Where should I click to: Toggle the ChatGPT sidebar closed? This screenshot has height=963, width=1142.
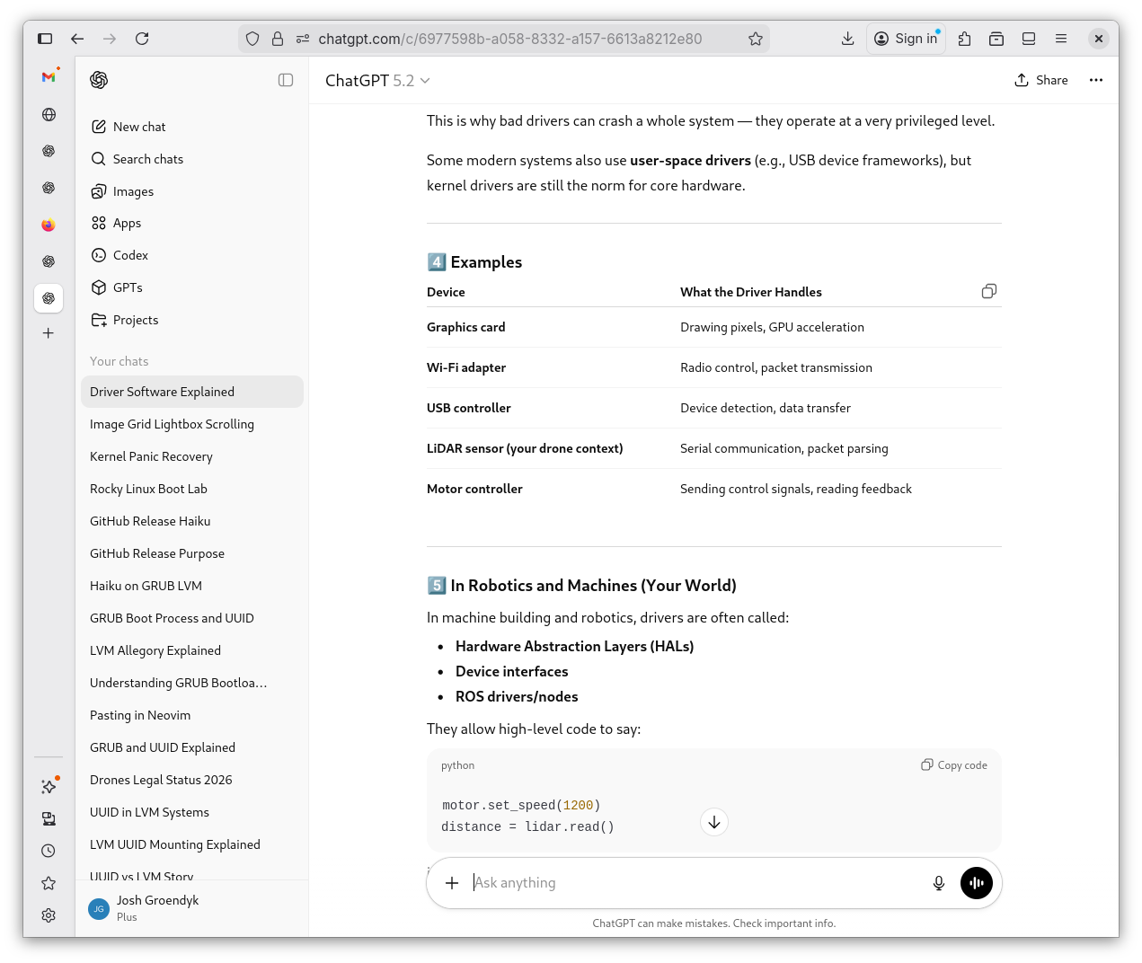pyautogui.click(x=286, y=80)
